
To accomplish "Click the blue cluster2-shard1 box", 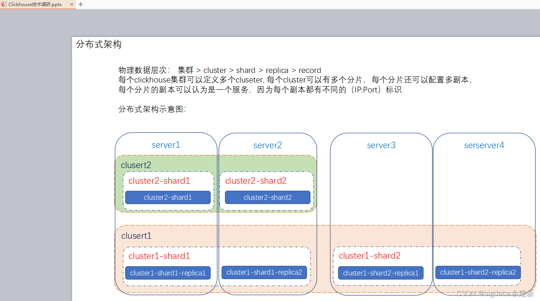I will point(168,197).
